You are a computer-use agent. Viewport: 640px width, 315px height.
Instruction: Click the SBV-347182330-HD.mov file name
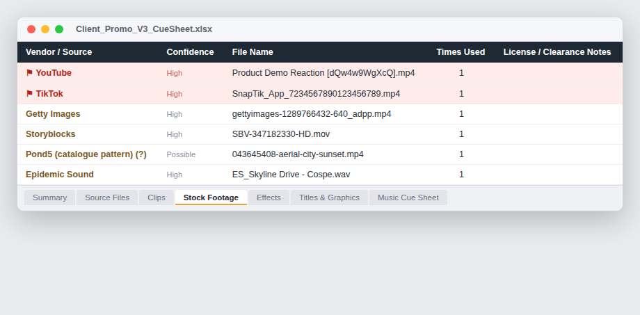[x=281, y=134]
